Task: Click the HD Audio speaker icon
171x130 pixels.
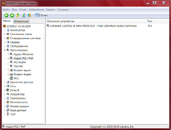Action: 11,62
